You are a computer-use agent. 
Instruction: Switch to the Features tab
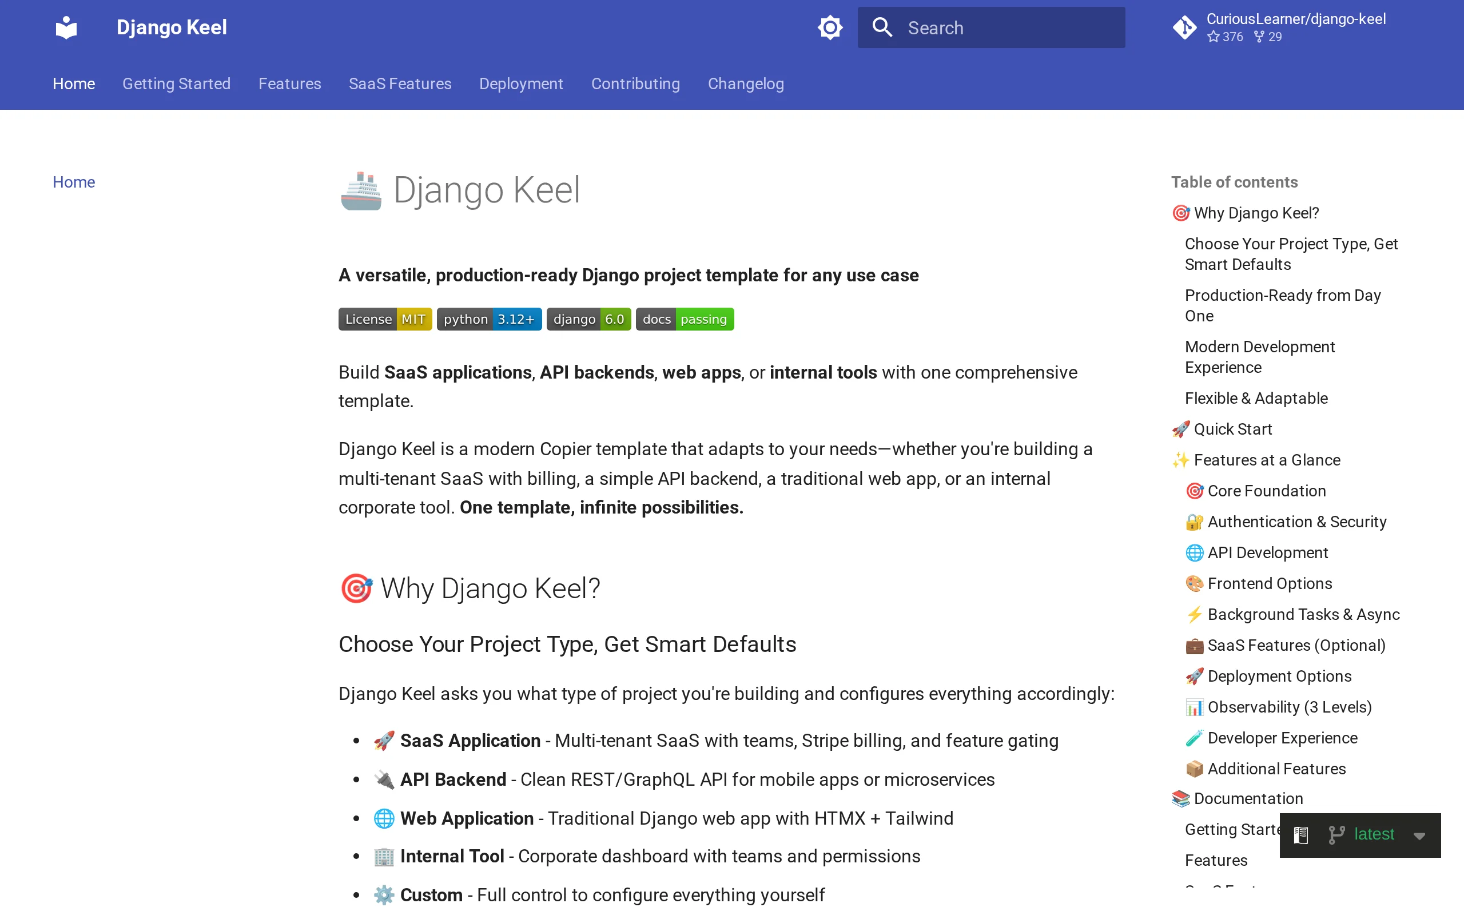point(290,83)
